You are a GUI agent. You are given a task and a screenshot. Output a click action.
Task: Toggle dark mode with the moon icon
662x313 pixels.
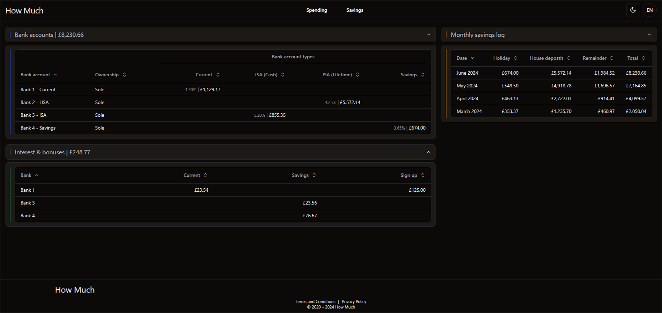pos(633,10)
